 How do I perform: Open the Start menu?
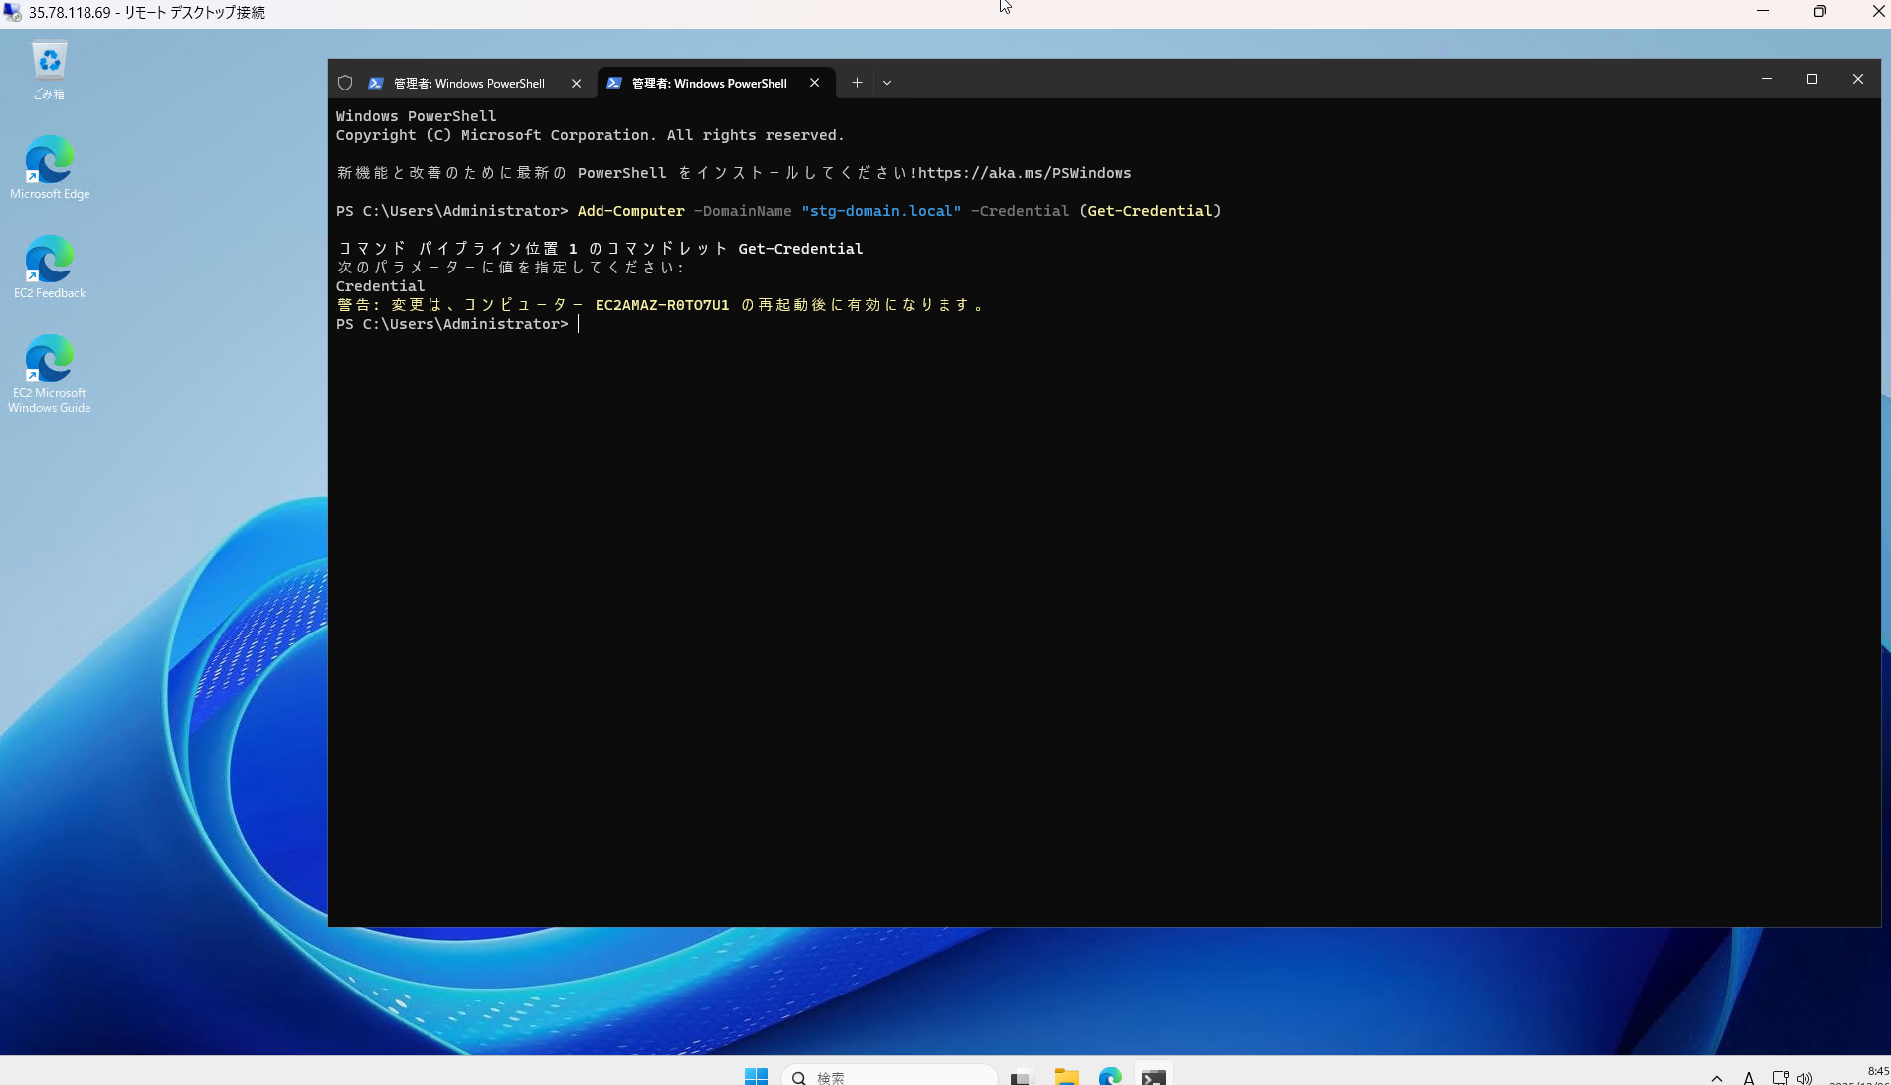pyautogui.click(x=756, y=1076)
